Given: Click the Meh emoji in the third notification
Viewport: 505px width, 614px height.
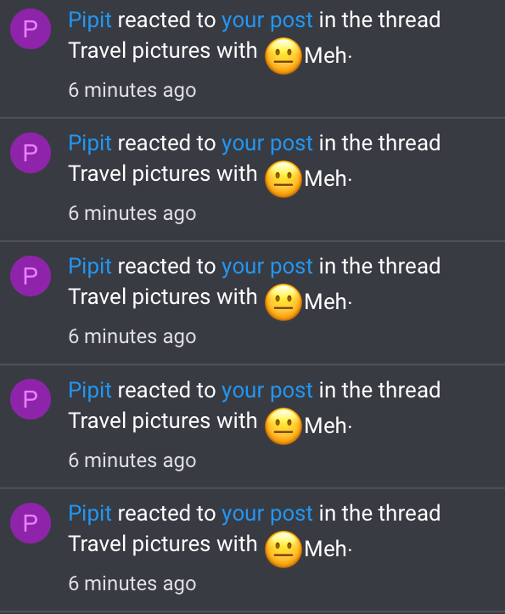Looking at the screenshot, I should pos(283,302).
